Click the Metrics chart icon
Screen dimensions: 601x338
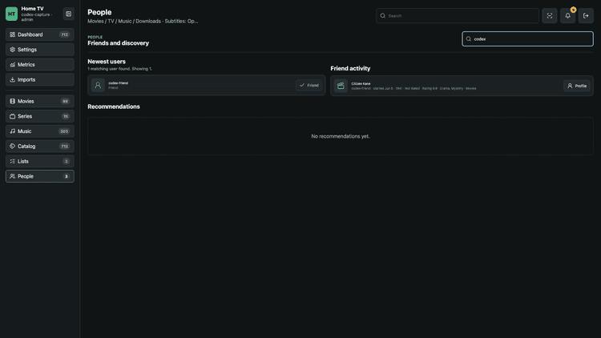(12, 64)
